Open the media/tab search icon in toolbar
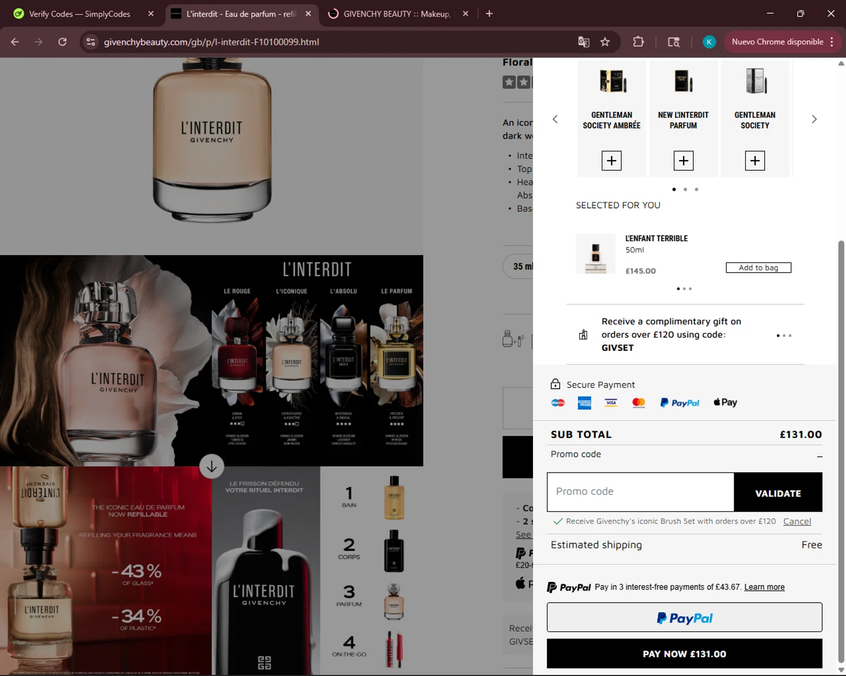 pyautogui.click(x=673, y=42)
